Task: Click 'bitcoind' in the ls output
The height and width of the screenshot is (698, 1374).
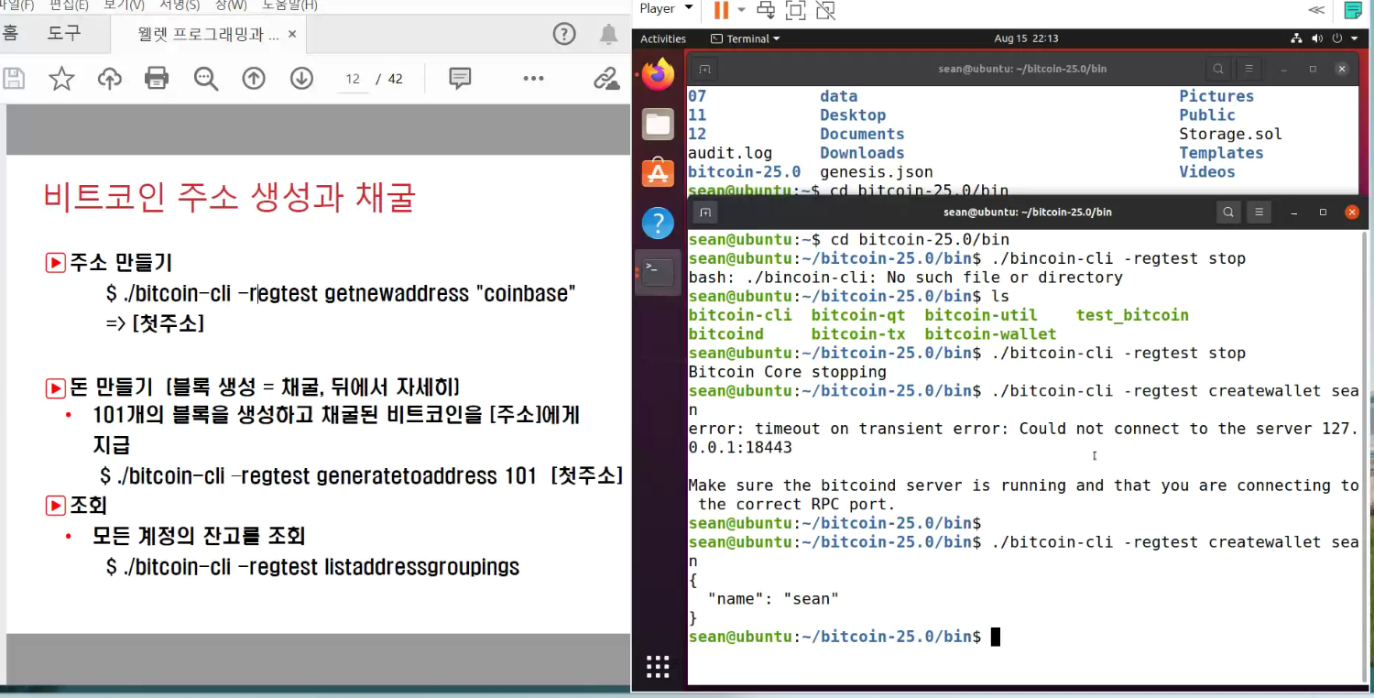Action: (x=725, y=334)
